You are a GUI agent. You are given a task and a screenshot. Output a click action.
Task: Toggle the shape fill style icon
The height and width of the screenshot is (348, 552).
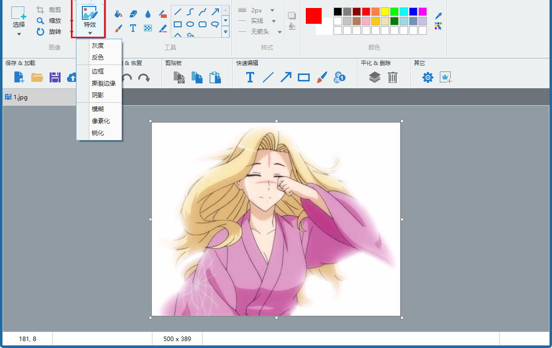tap(292, 26)
